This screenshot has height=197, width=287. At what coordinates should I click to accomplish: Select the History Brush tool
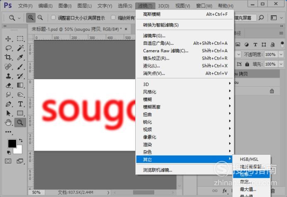pos(20,76)
